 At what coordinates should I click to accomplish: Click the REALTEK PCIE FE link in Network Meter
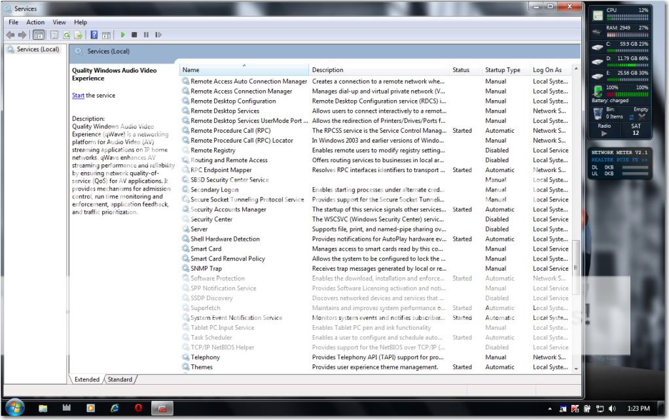point(619,160)
